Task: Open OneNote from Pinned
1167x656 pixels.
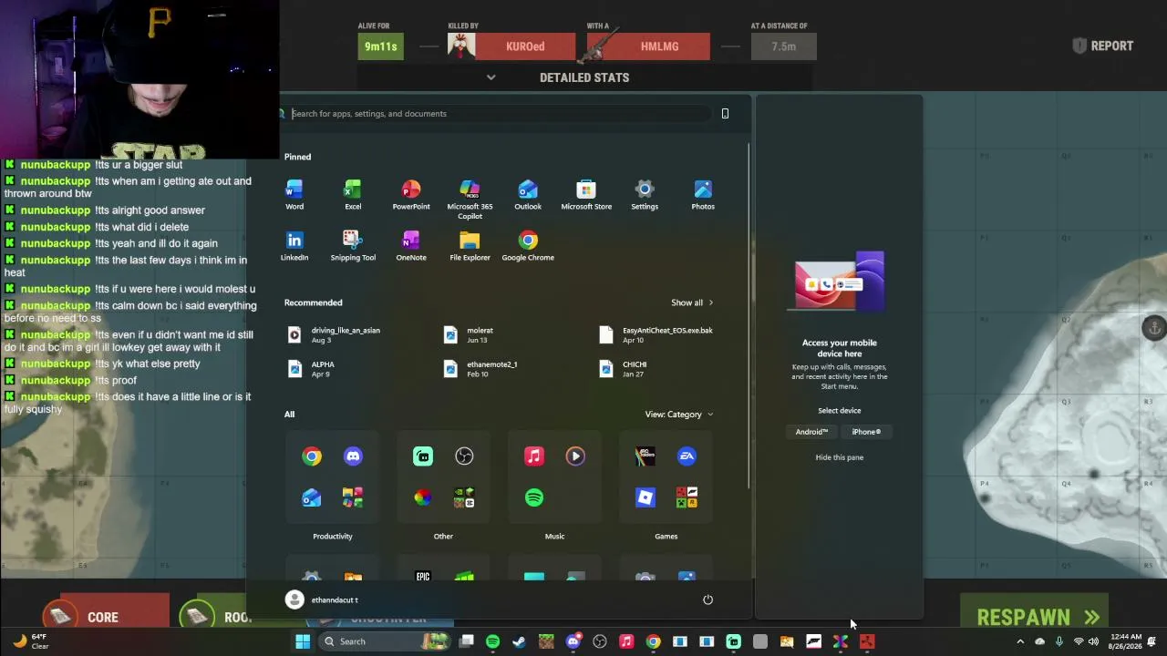Action: pos(411,245)
